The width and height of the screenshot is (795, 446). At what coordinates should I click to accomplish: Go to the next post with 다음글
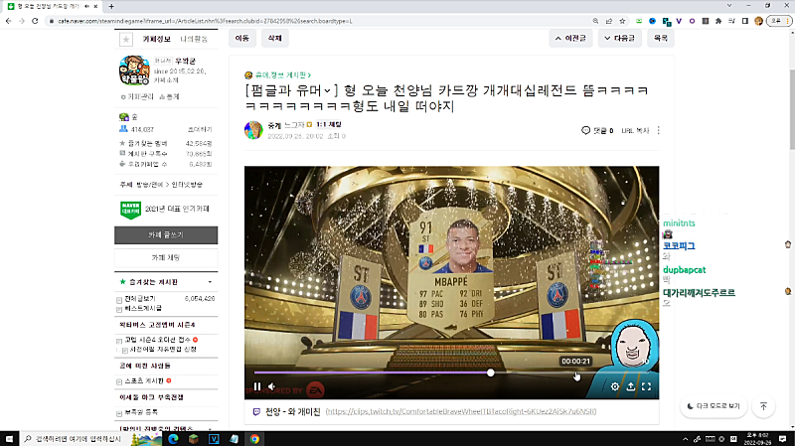619,38
